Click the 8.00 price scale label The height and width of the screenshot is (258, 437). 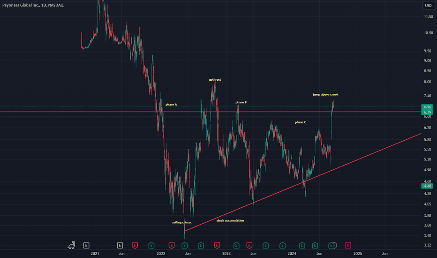click(x=428, y=82)
